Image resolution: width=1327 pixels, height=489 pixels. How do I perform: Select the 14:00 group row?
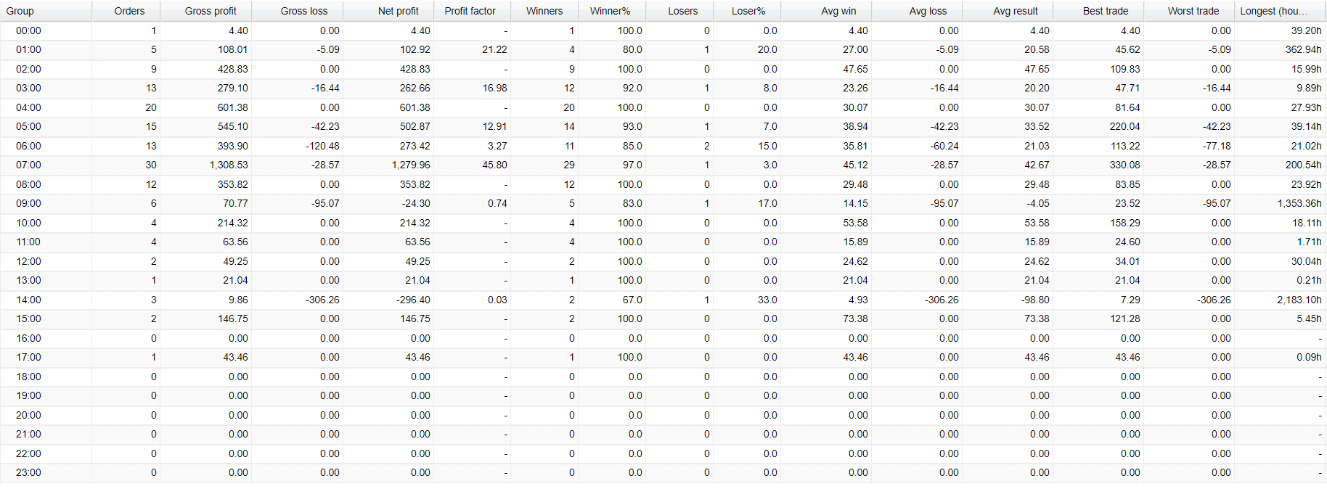coord(663,300)
